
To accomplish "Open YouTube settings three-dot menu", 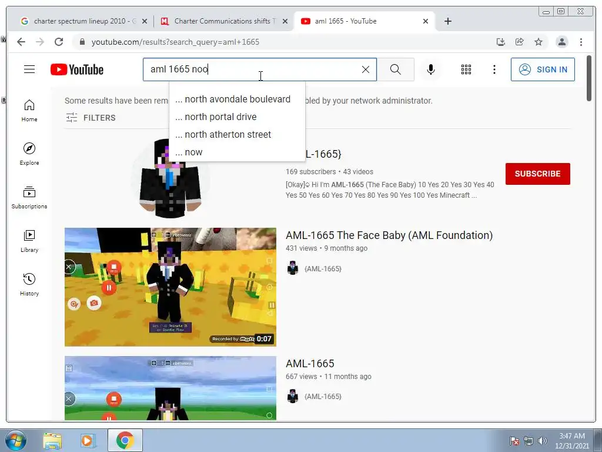I will (494, 69).
